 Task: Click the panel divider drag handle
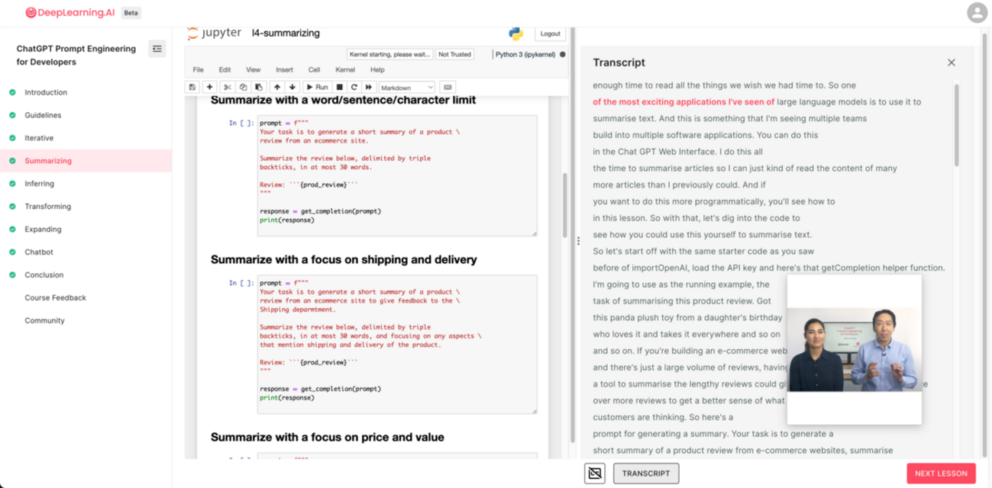click(579, 241)
